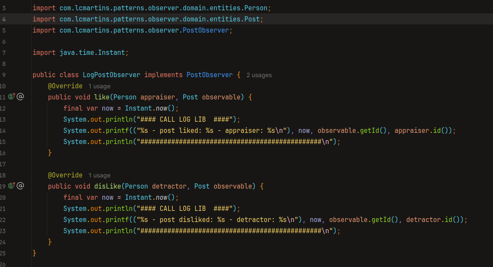The width and height of the screenshot is (493, 267).
Task: Click the implements gutter icon on line 19
Action: pos(12,186)
